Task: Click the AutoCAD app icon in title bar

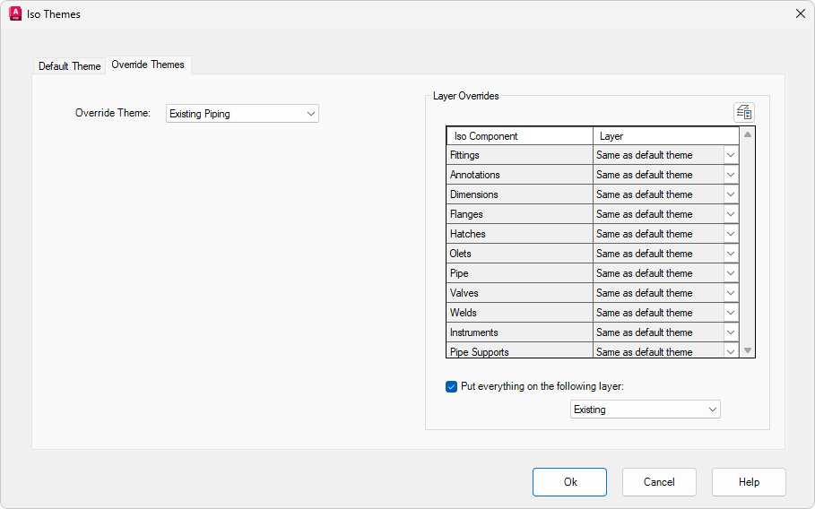Action: coord(15,14)
